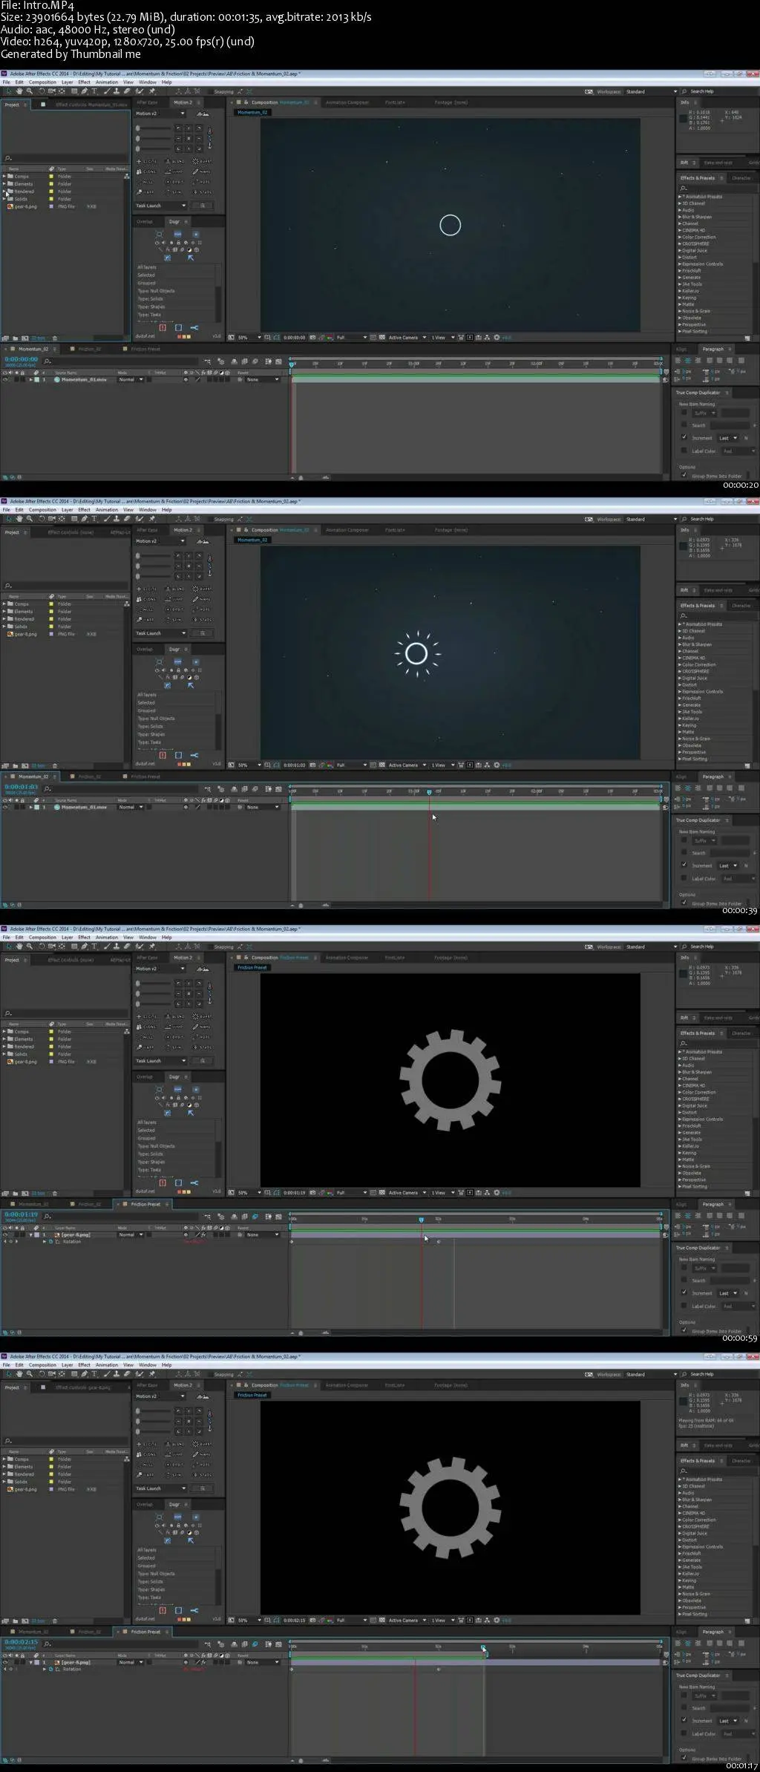Open the Composition menu in 00:00:20 frame
760x1772 pixels.
[42, 82]
